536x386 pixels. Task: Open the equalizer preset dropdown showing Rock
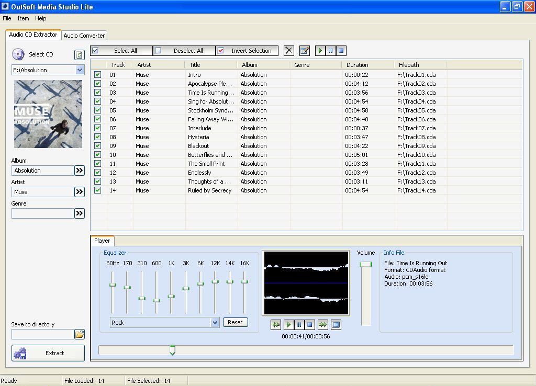(215, 322)
